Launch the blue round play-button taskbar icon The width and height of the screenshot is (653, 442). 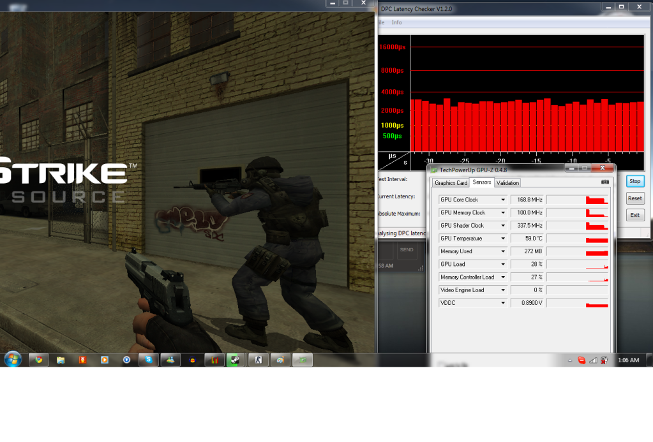(x=126, y=360)
